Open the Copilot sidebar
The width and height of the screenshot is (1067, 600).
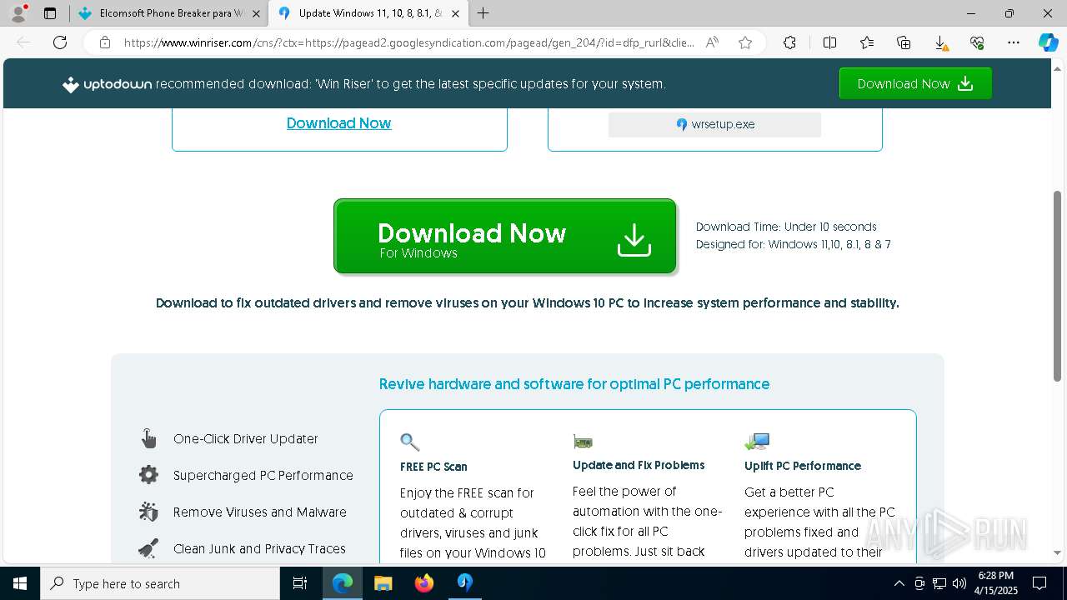[x=1048, y=42]
